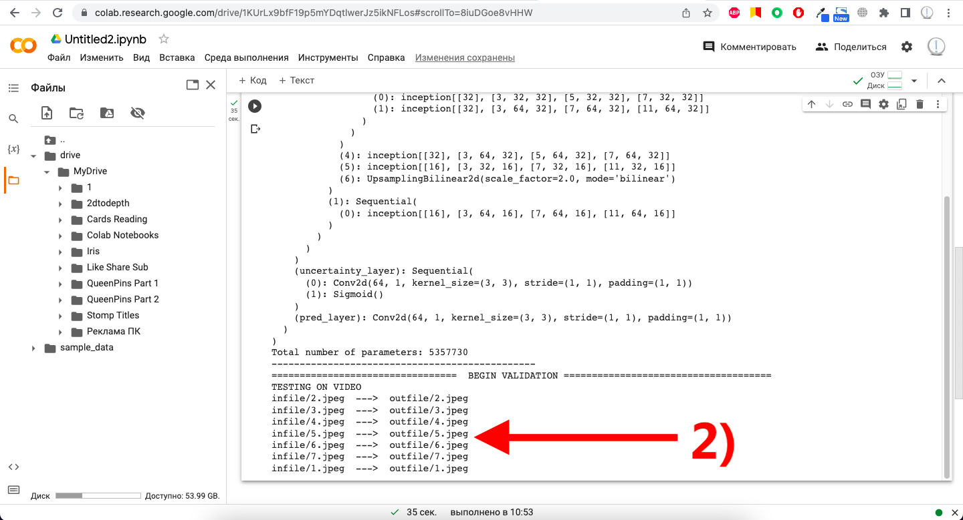Close the Files panel
This screenshot has width=963, height=520.
(x=211, y=85)
